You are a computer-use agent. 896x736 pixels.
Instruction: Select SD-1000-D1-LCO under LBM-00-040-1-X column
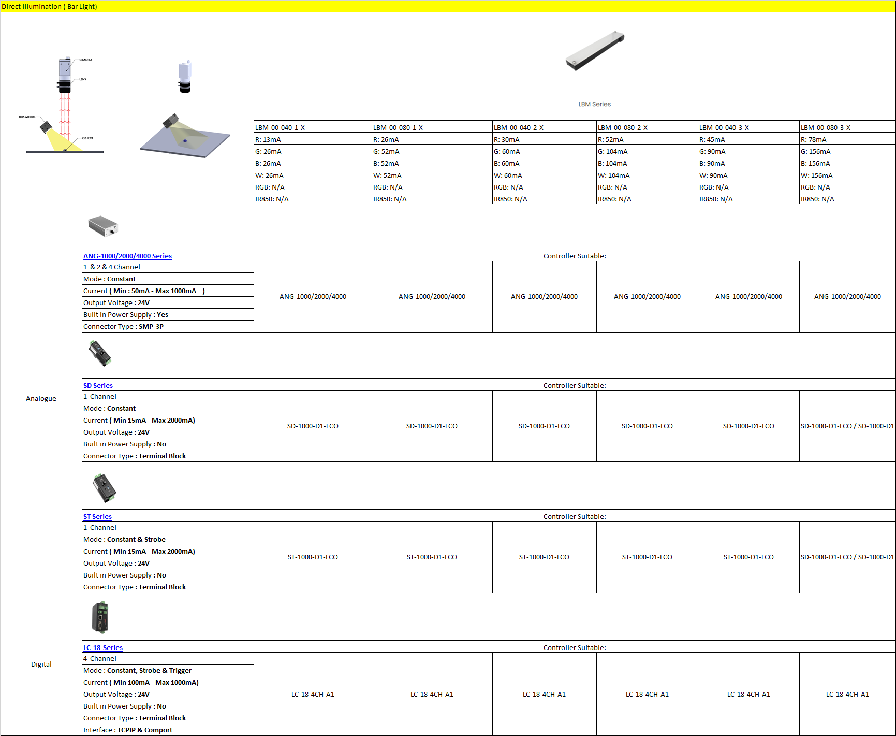click(x=313, y=426)
